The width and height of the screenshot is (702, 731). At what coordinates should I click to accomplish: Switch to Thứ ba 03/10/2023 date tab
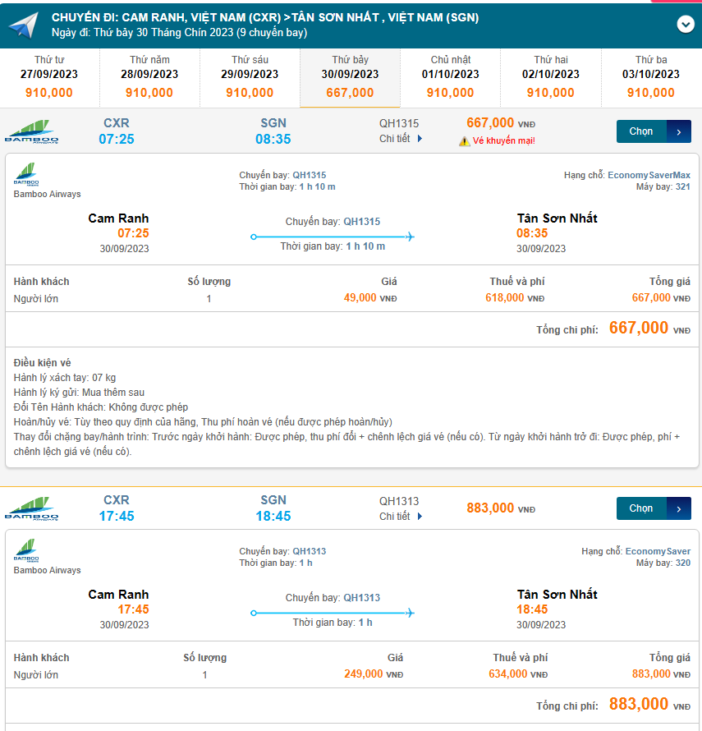[651, 78]
